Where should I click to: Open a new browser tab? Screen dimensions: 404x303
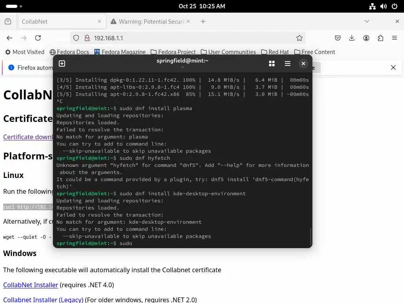tap(203, 22)
